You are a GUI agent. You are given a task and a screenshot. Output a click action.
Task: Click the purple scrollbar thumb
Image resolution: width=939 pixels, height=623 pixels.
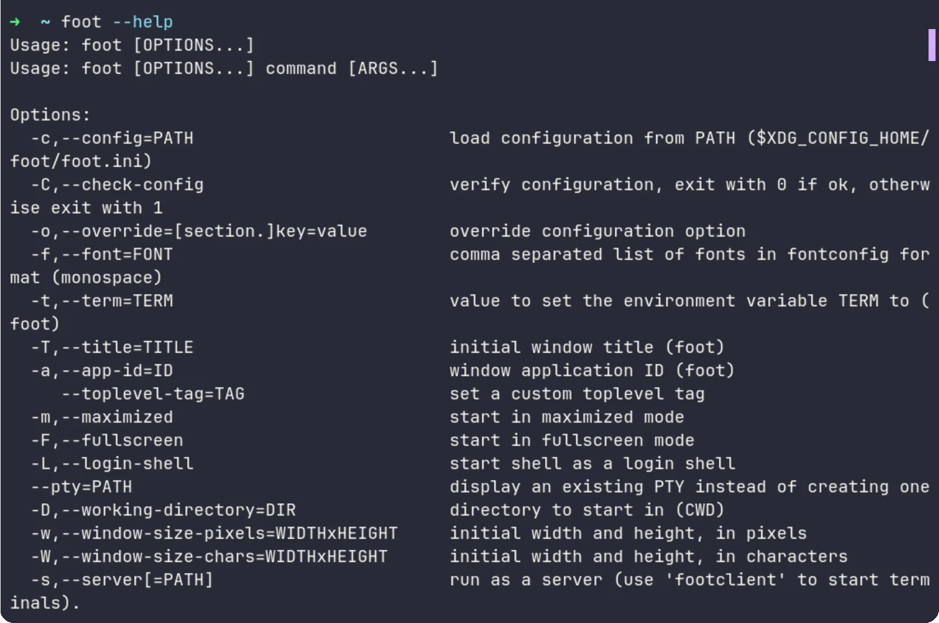point(931,45)
